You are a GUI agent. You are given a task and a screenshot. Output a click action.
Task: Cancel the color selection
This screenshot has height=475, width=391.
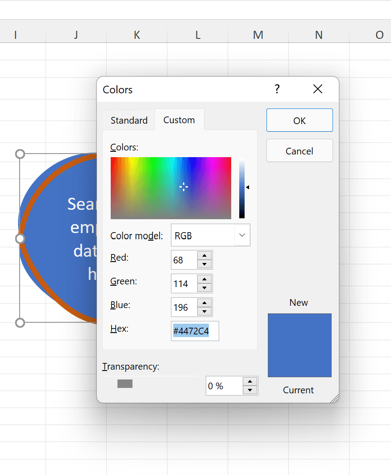tap(299, 150)
